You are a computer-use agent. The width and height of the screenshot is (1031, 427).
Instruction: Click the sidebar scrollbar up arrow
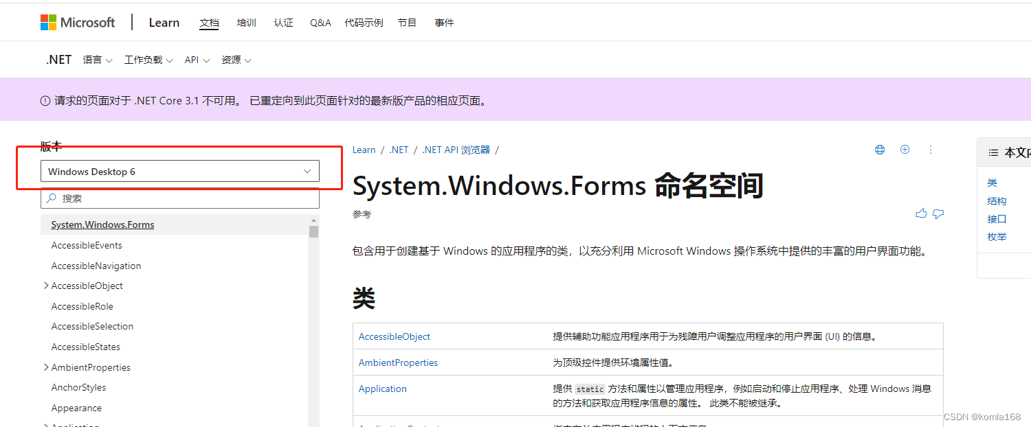coord(313,219)
